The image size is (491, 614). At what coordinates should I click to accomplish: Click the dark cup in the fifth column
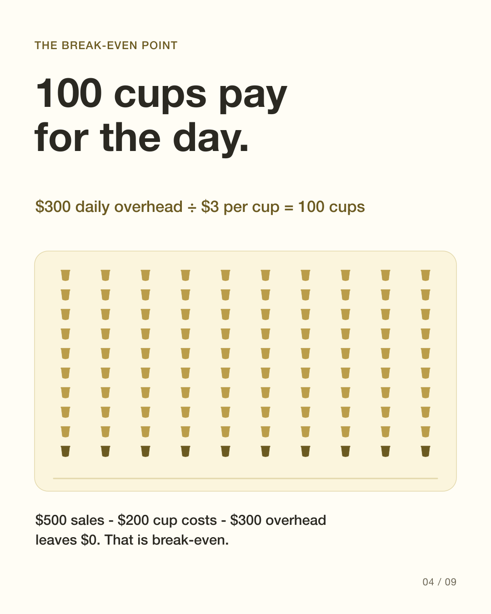coord(225,451)
